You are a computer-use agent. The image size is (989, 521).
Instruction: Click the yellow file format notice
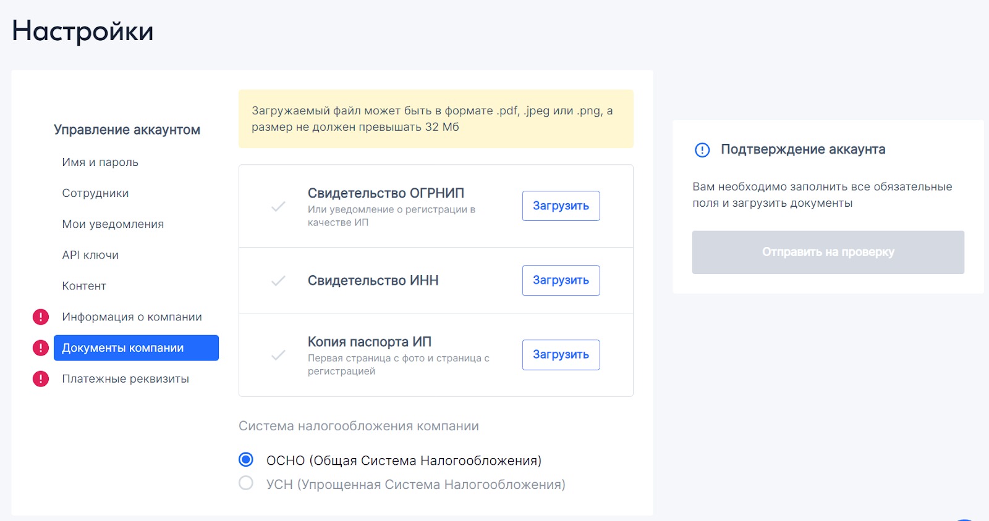(436, 119)
